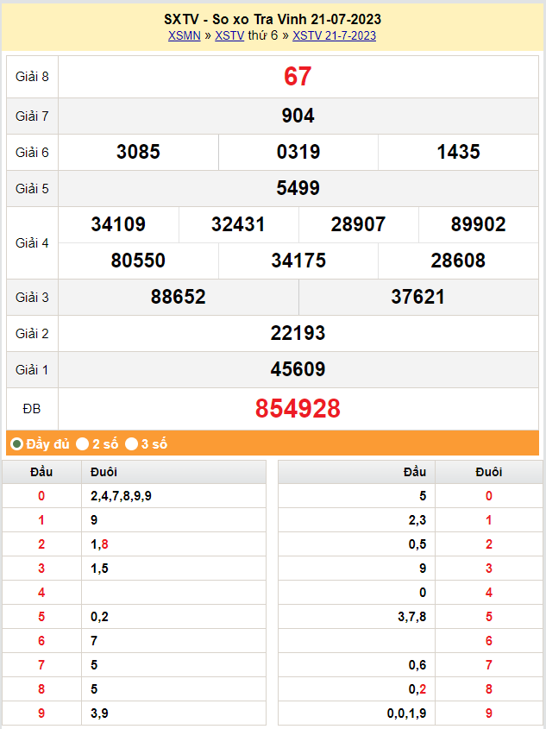Select the Giải 4 number 80550
Screen dimensions: 546x729
pyautogui.click(x=138, y=261)
